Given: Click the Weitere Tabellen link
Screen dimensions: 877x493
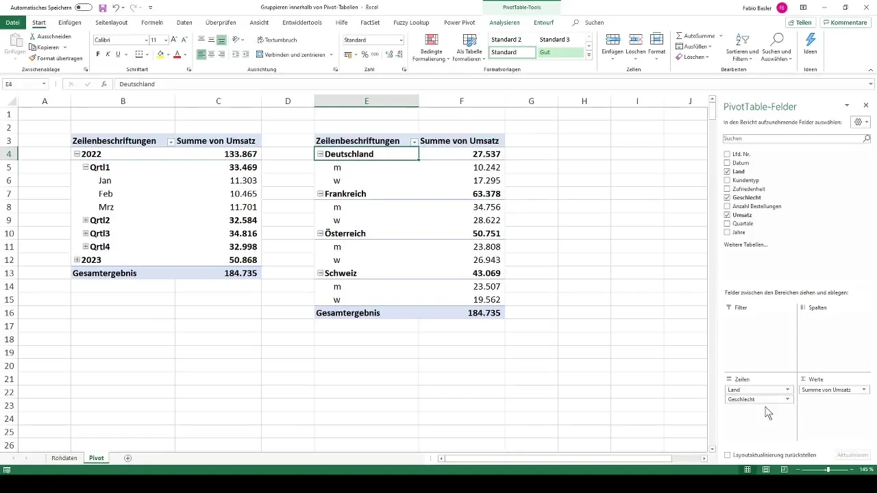Looking at the screenshot, I should pyautogui.click(x=745, y=244).
